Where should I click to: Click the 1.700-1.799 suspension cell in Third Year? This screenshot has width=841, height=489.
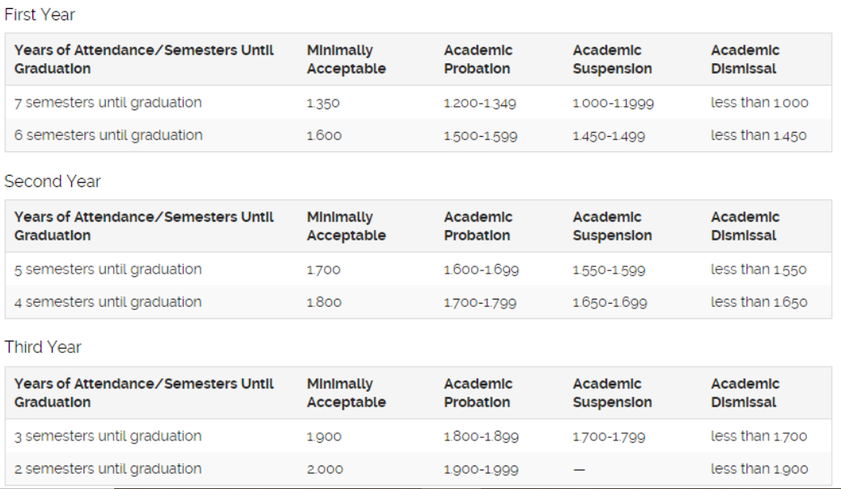pyautogui.click(x=609, y=437)
